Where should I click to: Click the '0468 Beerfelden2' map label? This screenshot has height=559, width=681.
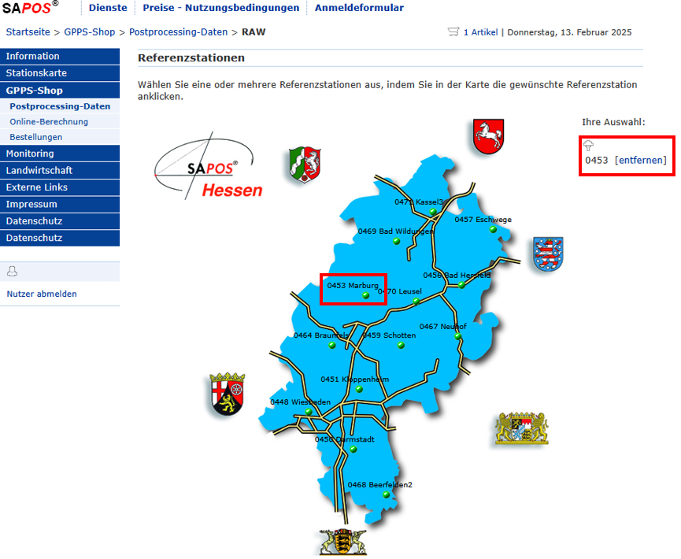pyautogui.click(x=380, y=485)
